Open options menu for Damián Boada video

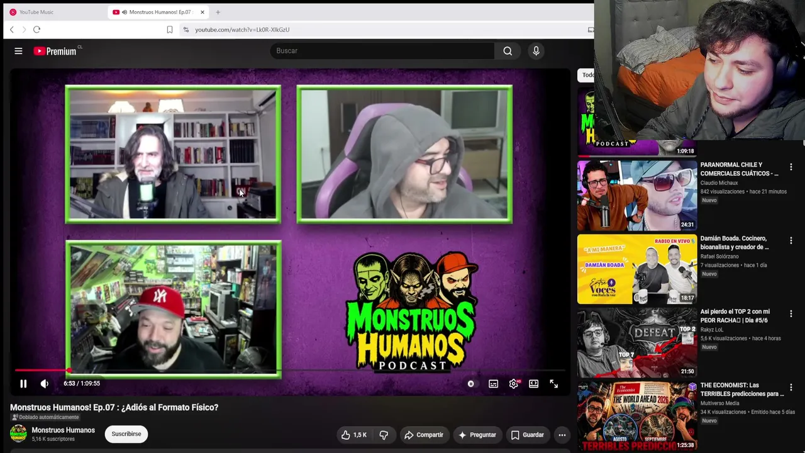point(791,241)
